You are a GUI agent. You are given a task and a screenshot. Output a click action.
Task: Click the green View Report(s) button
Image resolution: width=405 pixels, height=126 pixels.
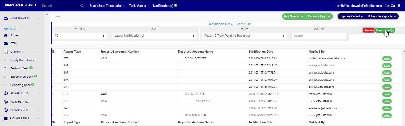[x=385, y=30]
